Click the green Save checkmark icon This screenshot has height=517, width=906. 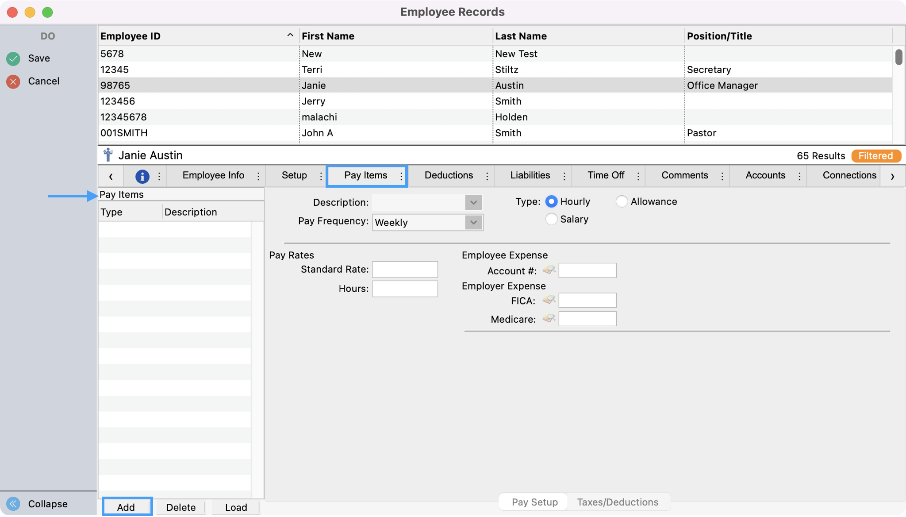click(13, 58)
